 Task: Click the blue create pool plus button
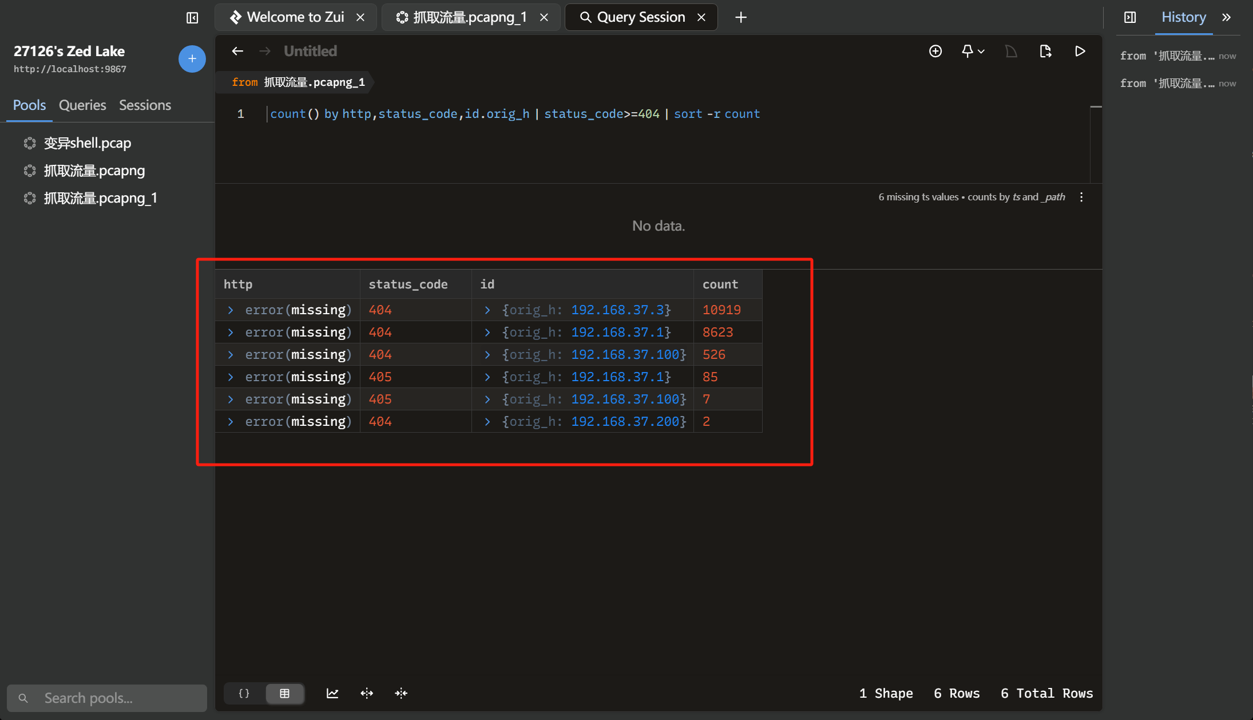coord(192,59)
